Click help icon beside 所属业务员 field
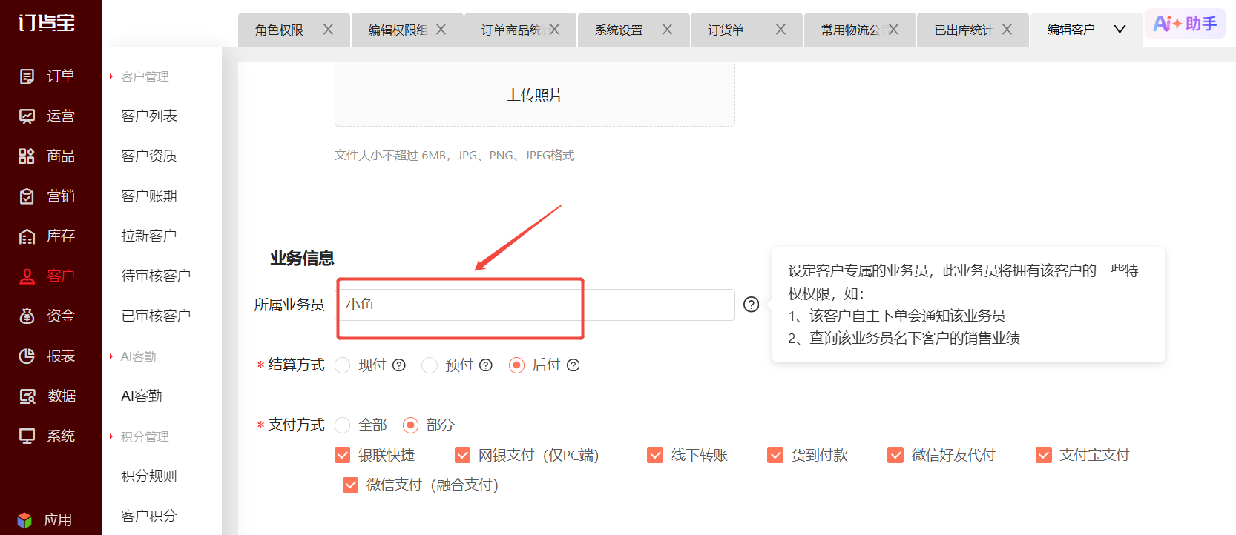The height and width of the screenshot is (535, 1236). [752, 305]
